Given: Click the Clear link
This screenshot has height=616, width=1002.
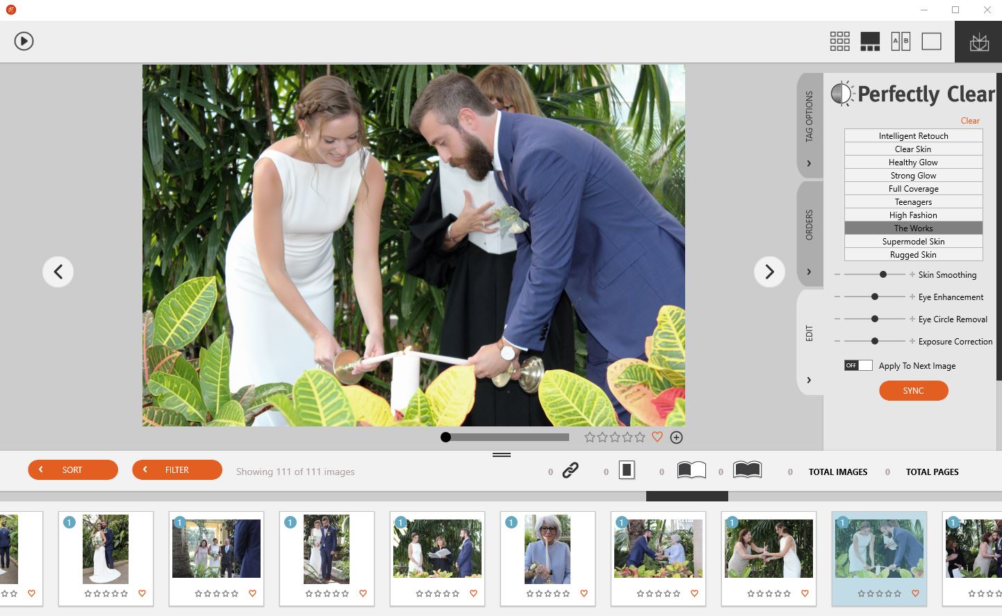Looking at the screenshot, I should (970, 121).
